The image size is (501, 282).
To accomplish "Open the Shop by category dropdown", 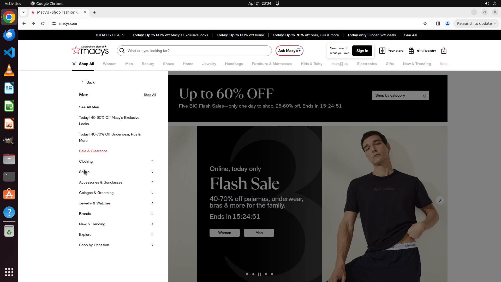I will 400,96.
